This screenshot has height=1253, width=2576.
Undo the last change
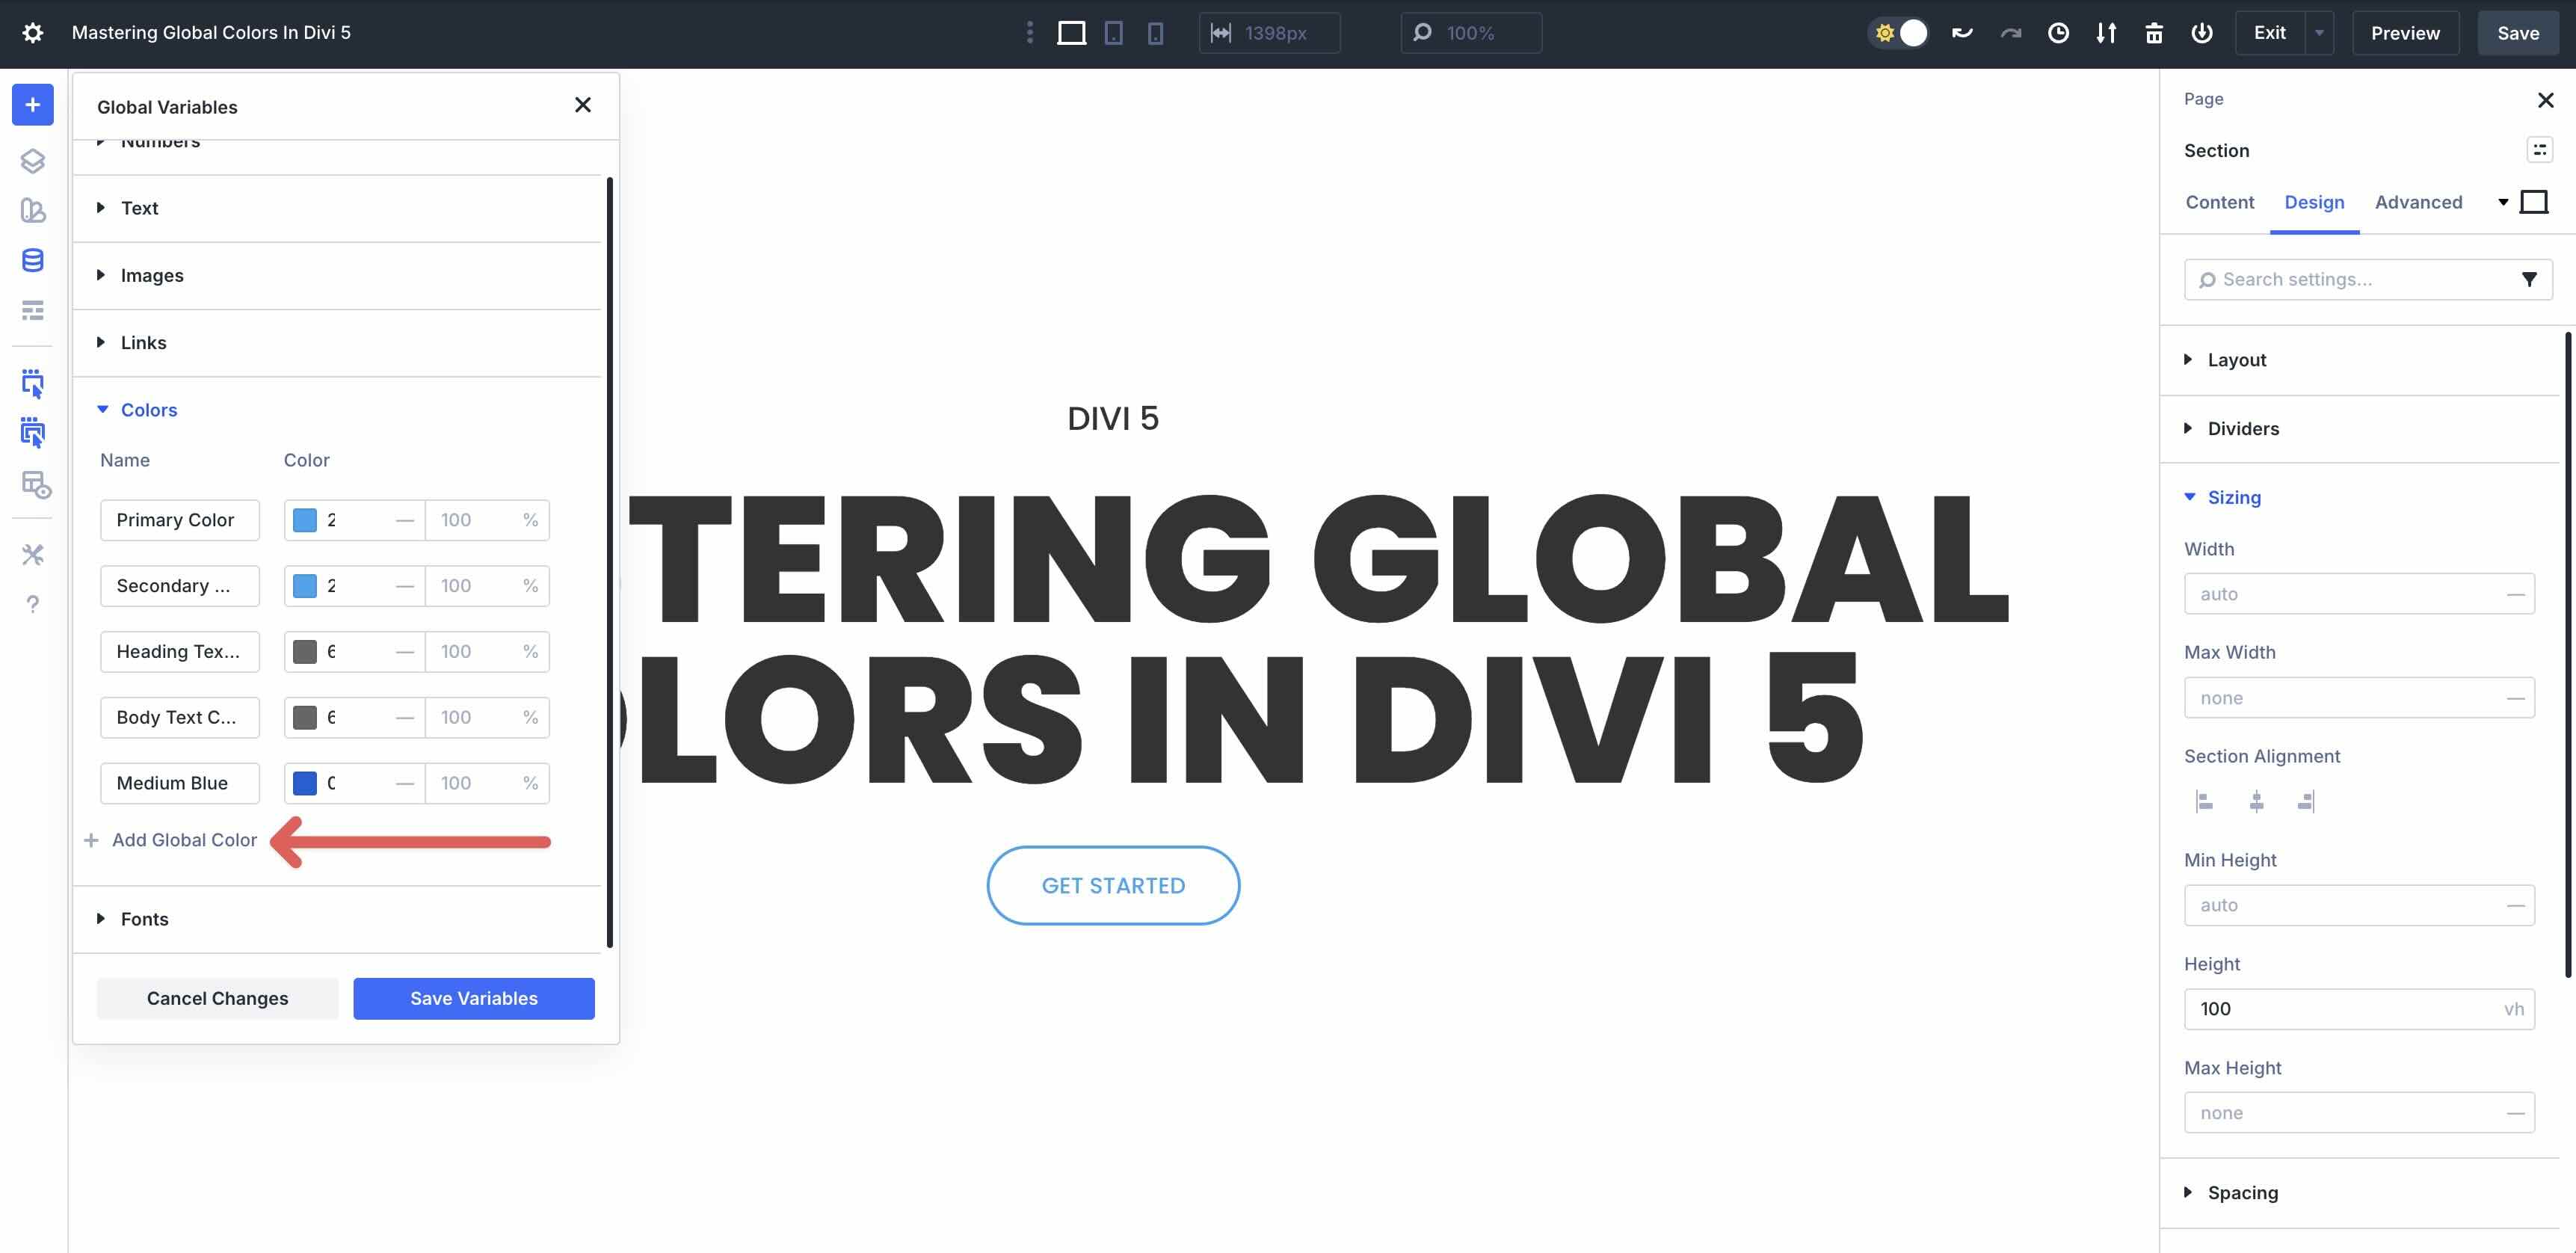[1962, 32]
